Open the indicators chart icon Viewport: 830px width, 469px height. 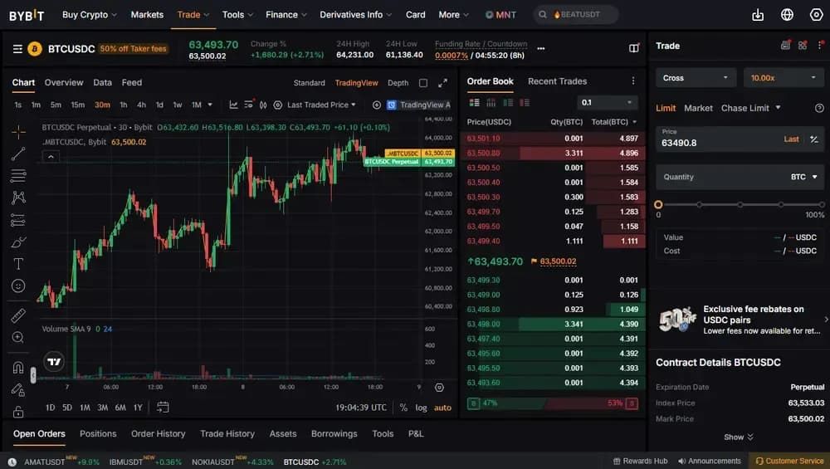[x=233, y=105]
